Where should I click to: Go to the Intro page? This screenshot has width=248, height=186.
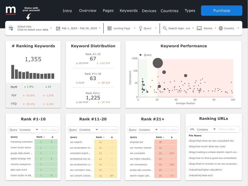coord(67,11)
